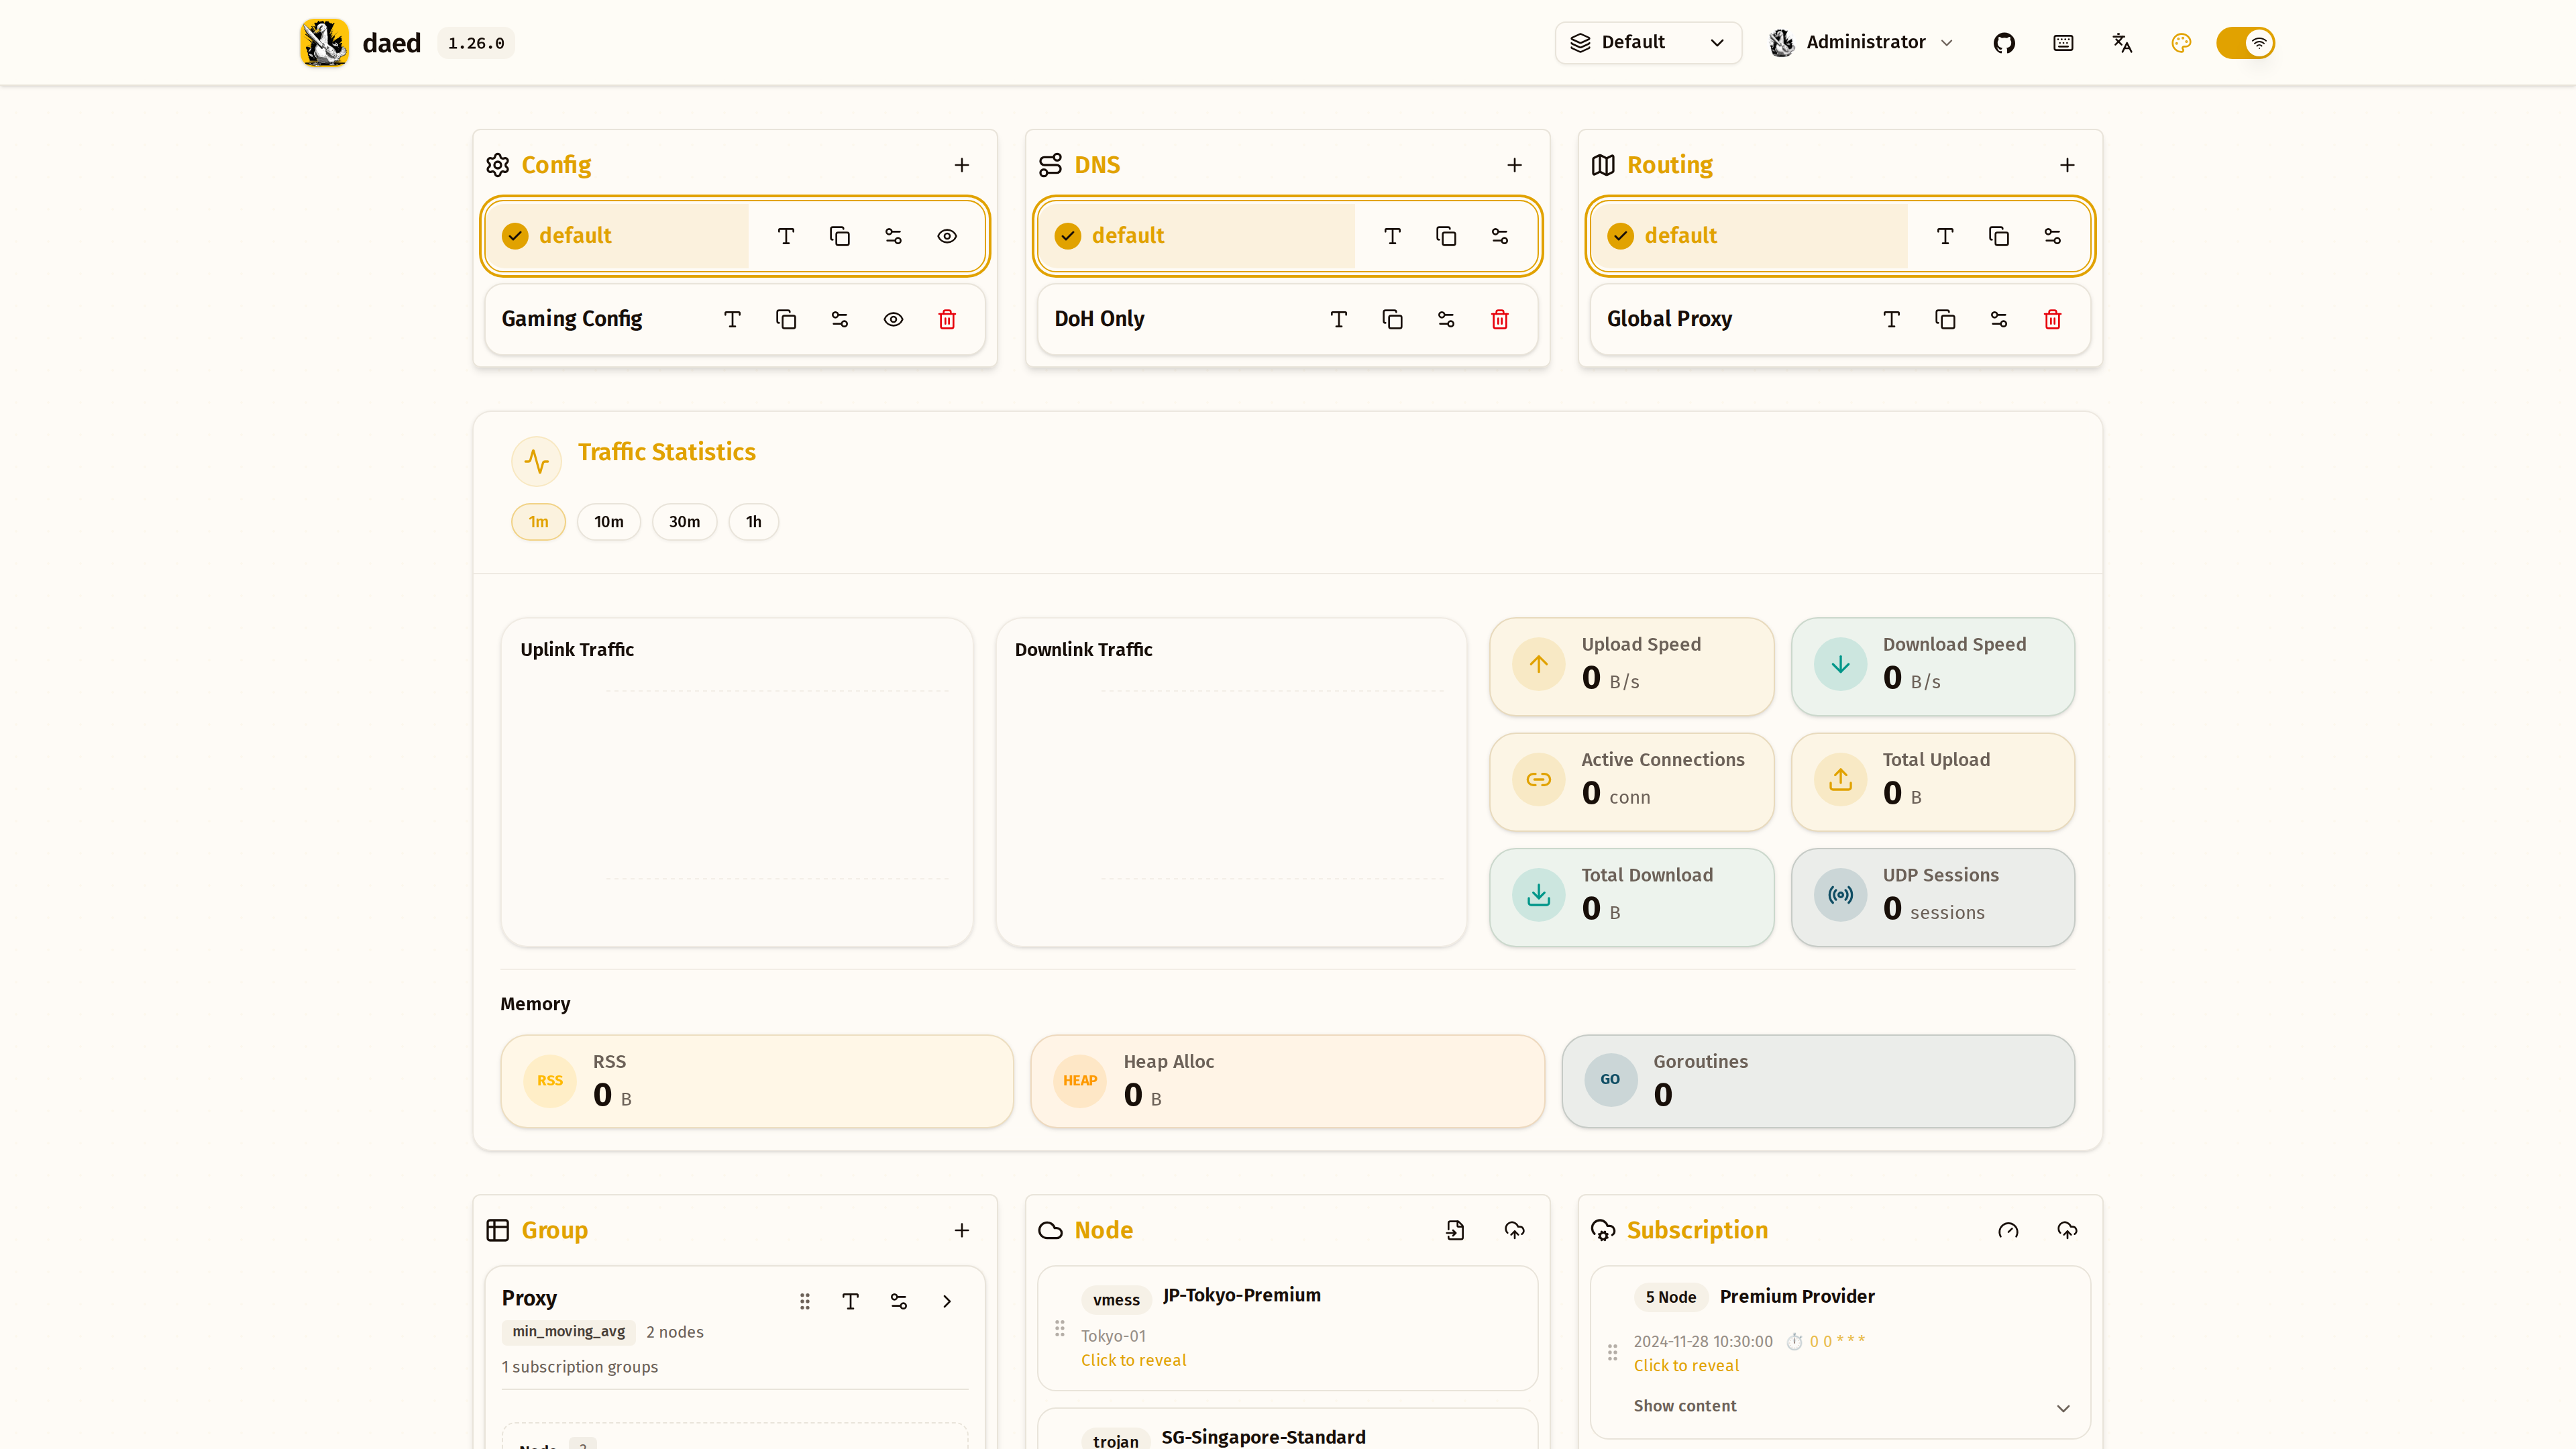Duplicate the Gaming Config
The width and height of the screenshot is (2576, 1449).
tap(786, 319)
